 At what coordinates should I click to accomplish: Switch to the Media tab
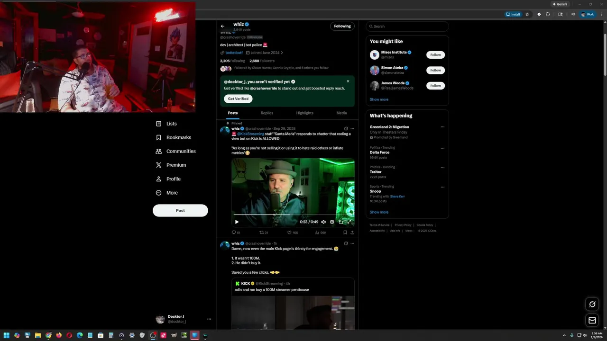coord(341,113)
